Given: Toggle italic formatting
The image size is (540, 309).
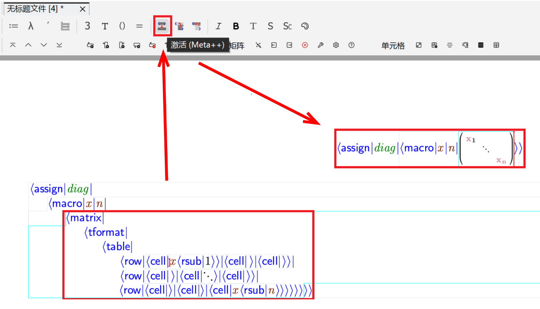Looking at the screenshot, I should coord(218,26).
